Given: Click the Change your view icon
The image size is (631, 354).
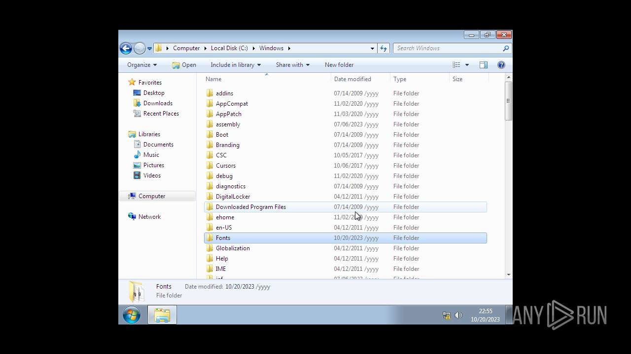Looking at the screenshot, I should (x=456, y=65).
